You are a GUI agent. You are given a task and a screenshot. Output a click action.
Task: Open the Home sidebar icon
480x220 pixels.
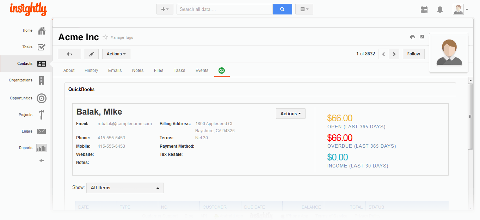pos(42,31)
